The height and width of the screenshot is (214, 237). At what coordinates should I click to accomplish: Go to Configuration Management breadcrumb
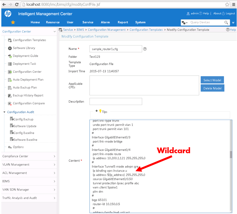tap(107, 30)
